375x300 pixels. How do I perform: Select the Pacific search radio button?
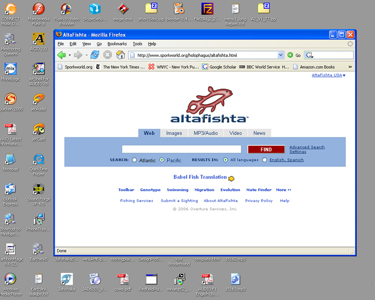162,160
